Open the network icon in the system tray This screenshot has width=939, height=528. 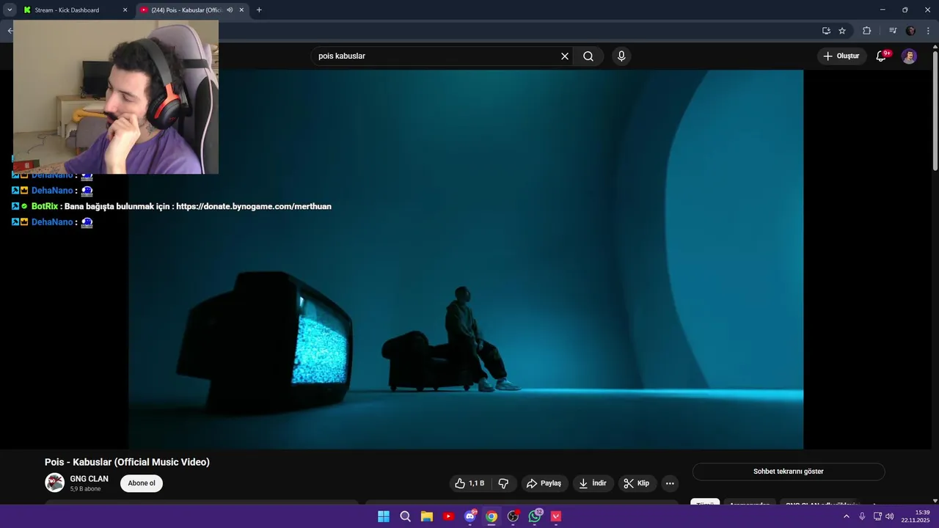click(x=877, y=516)
